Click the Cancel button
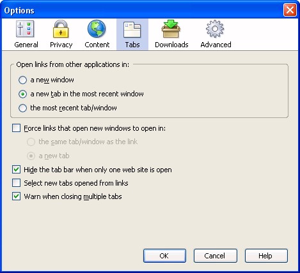This screenshot has width=300, height=273. 215,256
